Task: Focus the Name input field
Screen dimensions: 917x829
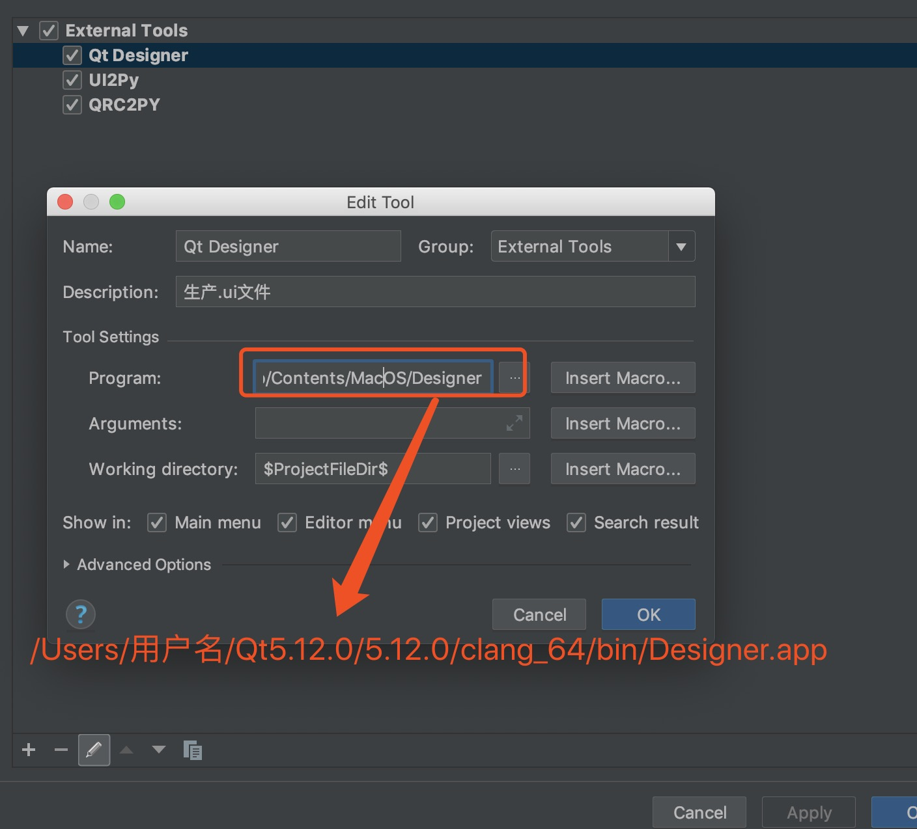Action: tap(288, 247)
